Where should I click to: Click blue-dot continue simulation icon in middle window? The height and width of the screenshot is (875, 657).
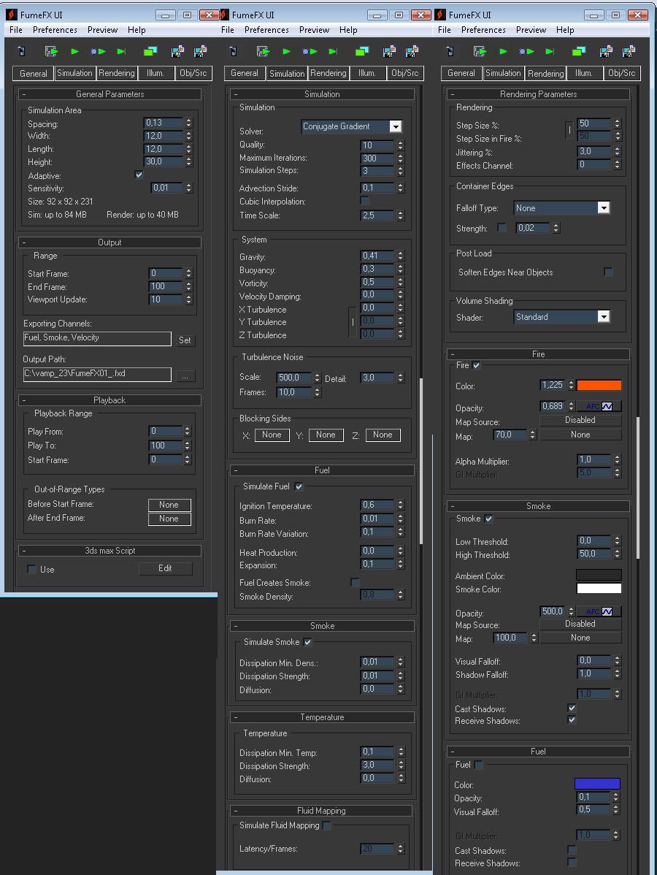click(310, 51)
